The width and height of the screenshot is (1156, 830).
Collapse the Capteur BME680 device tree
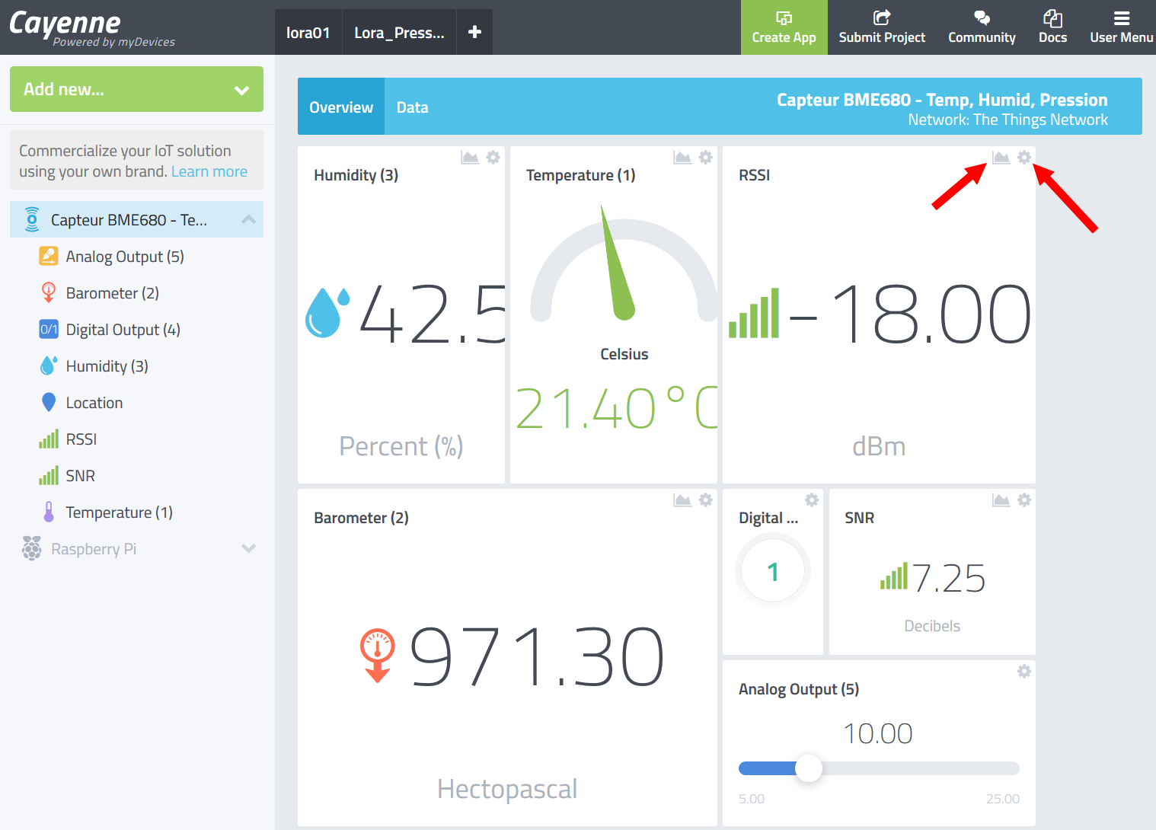click(x=248, y=219)
